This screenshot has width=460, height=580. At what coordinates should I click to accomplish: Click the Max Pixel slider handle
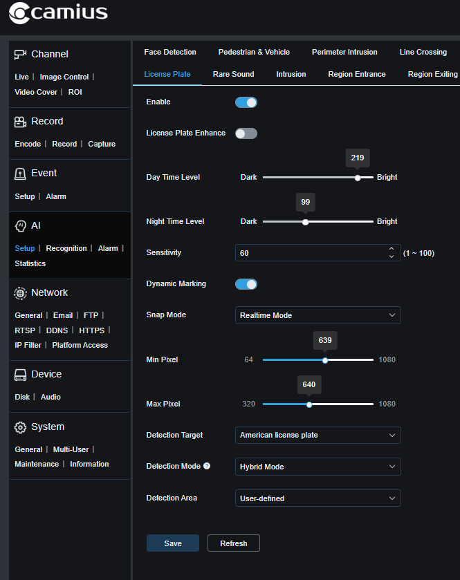[309, 404]
